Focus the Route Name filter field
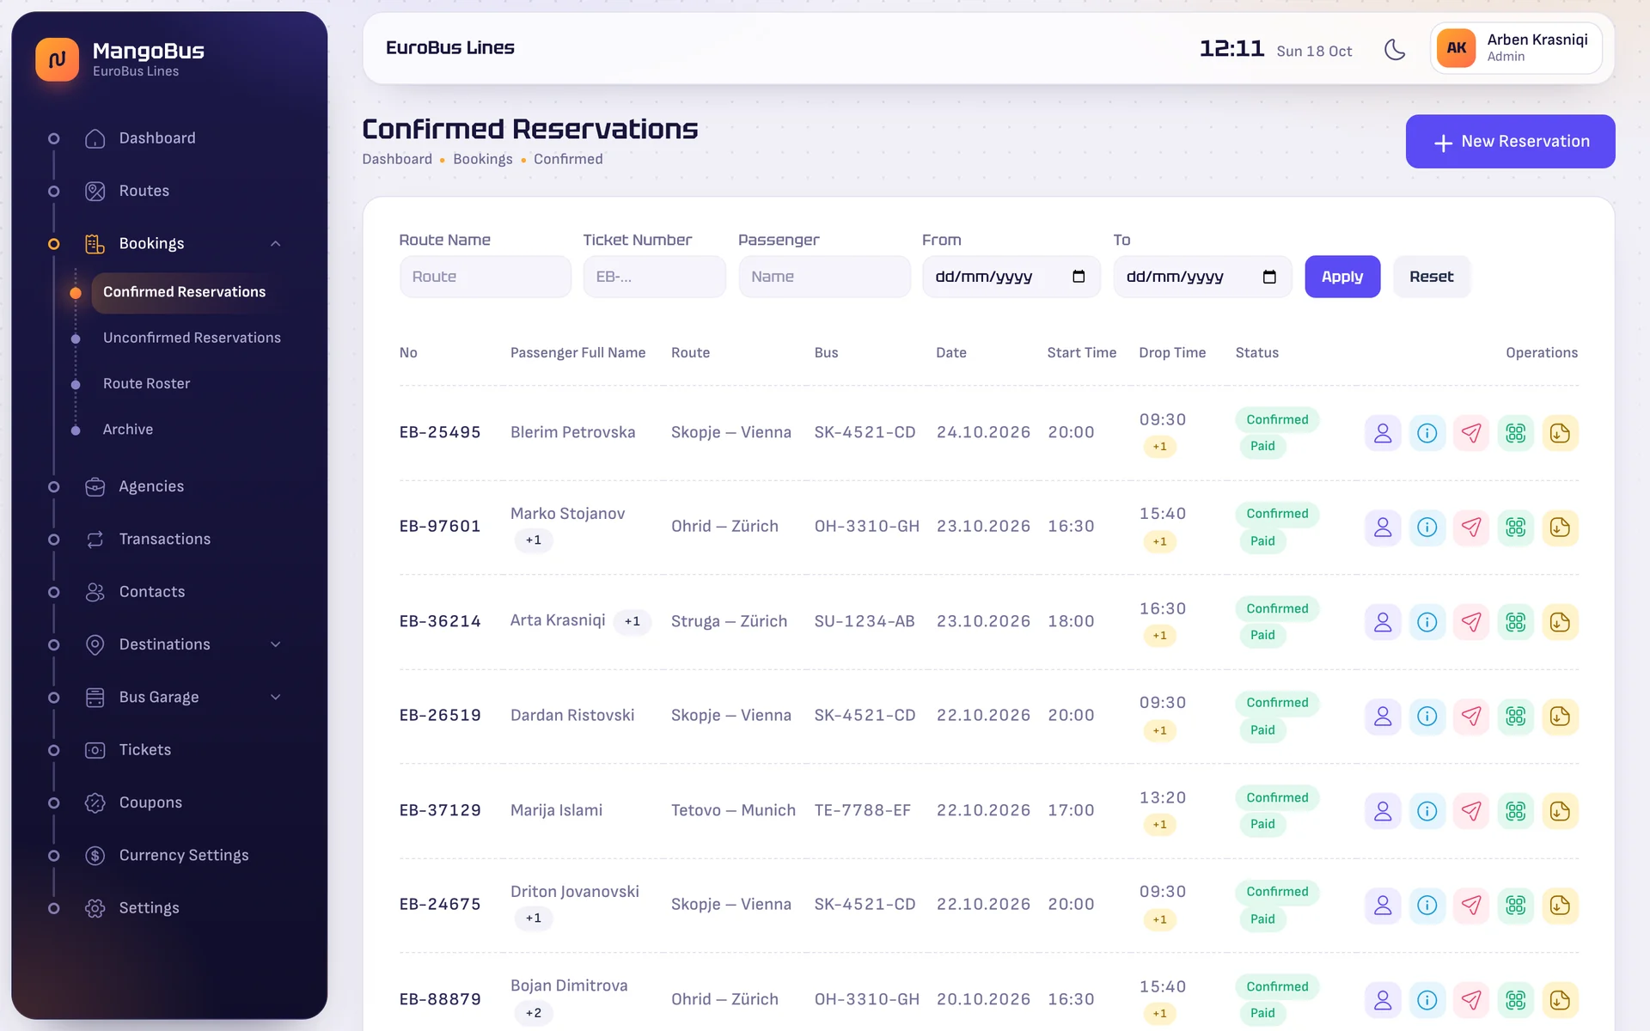Screen dimensions: 1650x1031 [486, 277]
